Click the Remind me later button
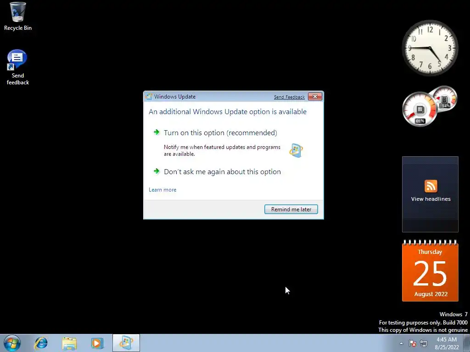Image resolution: width=470 pixels, height=352 pixels. click(291, 209)
